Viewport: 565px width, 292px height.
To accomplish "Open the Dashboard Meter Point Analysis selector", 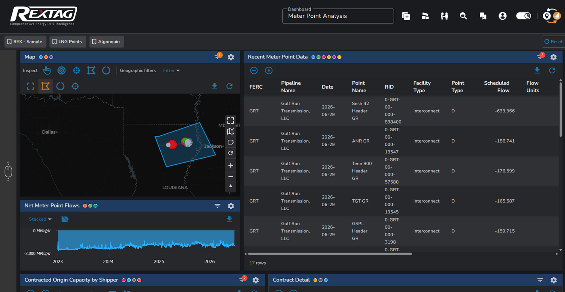I will (x=338, y=16).
